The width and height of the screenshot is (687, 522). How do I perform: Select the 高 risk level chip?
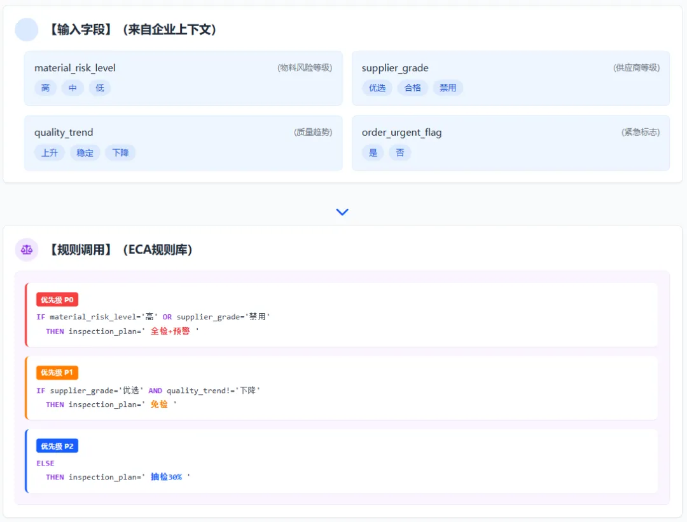pos(46,88)
